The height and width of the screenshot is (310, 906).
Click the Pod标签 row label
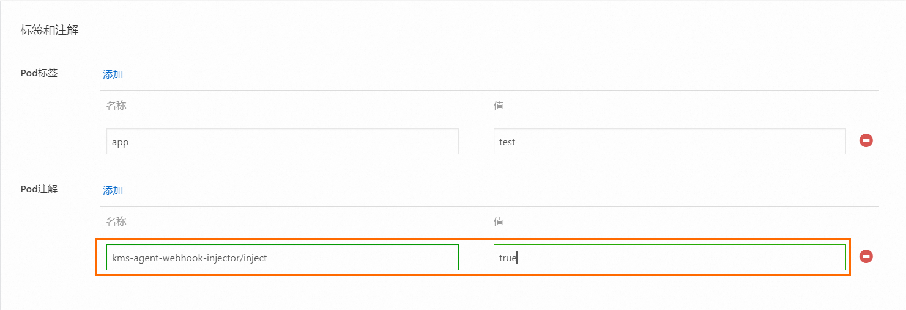(39, 73)
